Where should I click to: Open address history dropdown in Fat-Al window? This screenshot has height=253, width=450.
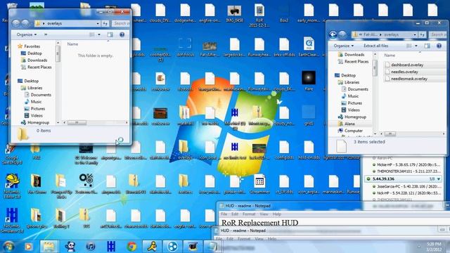(x=415, y=34)
